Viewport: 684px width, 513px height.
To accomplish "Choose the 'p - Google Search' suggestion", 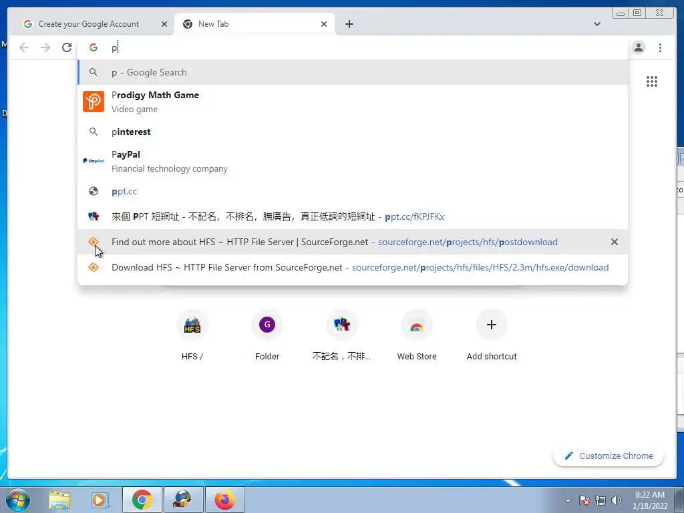I will pos(353,72).
